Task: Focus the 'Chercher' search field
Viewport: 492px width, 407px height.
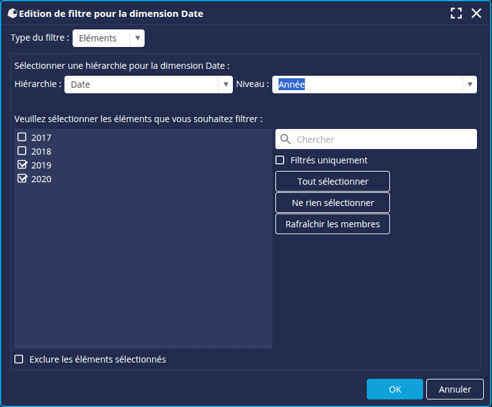Action: click(382, 139)
